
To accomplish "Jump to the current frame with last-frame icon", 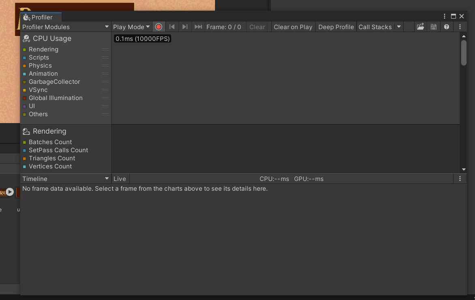I will (x=198, y=26).
